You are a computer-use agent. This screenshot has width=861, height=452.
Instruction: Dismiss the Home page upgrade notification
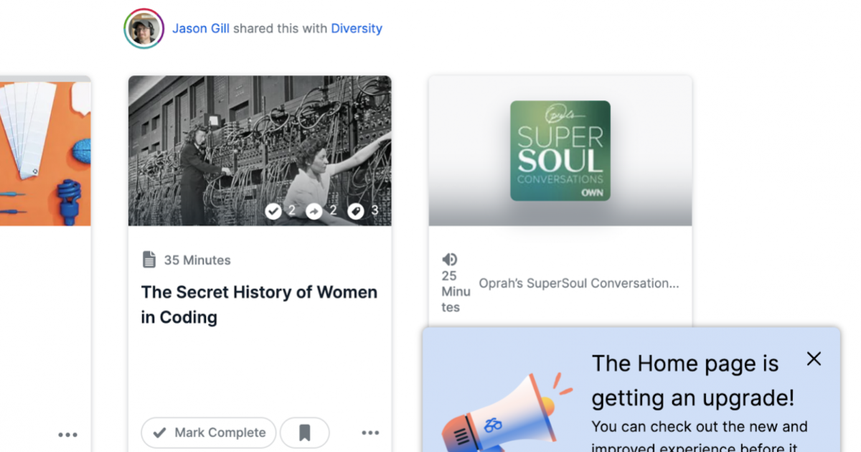(x=814, y=359)
